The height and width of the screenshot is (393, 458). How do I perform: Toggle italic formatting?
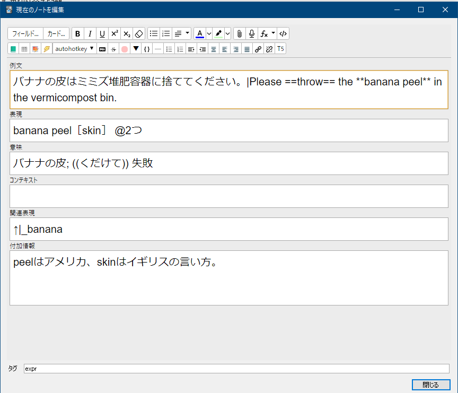click(x=90, y=33)
